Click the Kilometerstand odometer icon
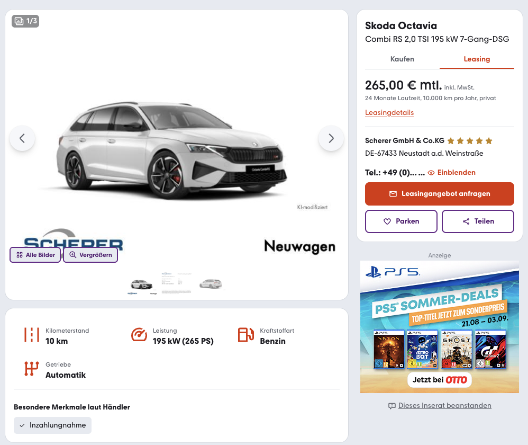Screen dimensions: 528x445 (x=32, y=335)
